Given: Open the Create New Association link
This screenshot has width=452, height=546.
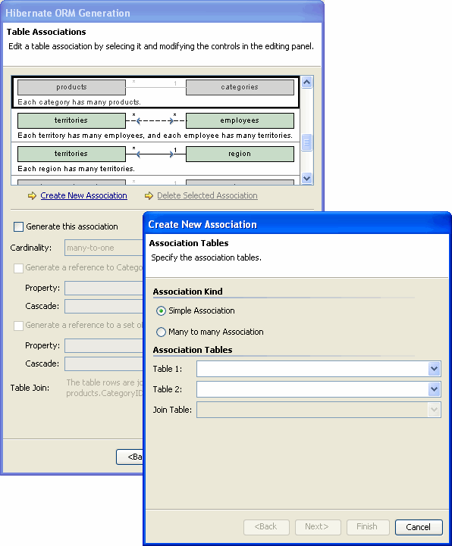Looking at the screenshot, I should [83, 195].
